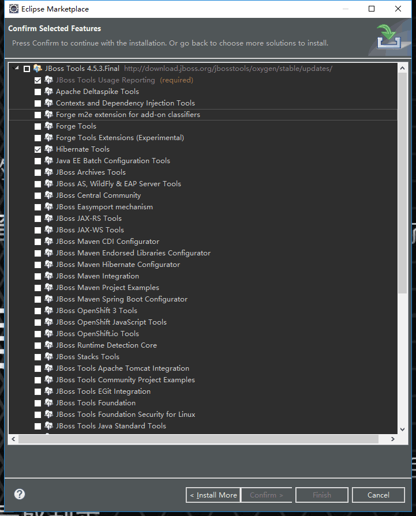416x516 pixels.
Task: Click the feature icon beside Hibernate Tools
Action: pyautogui.click(x=48, y=149)
